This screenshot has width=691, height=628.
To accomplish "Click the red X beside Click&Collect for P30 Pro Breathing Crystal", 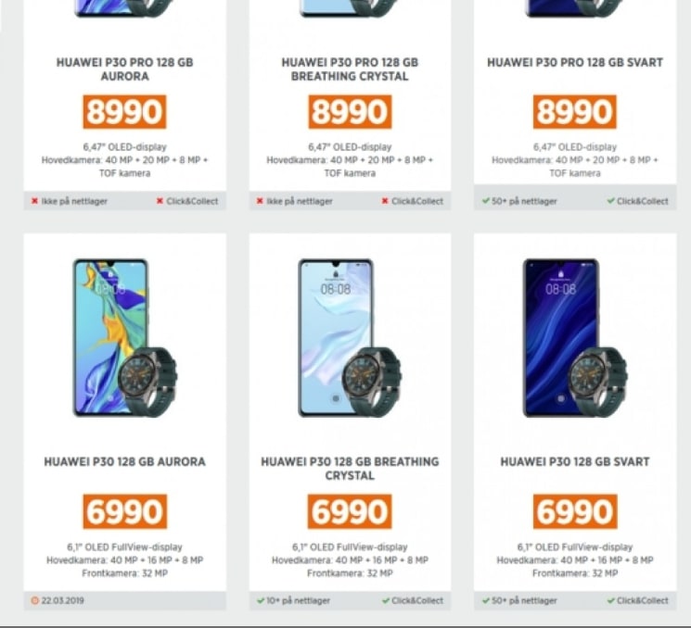I will coord(385,201).
